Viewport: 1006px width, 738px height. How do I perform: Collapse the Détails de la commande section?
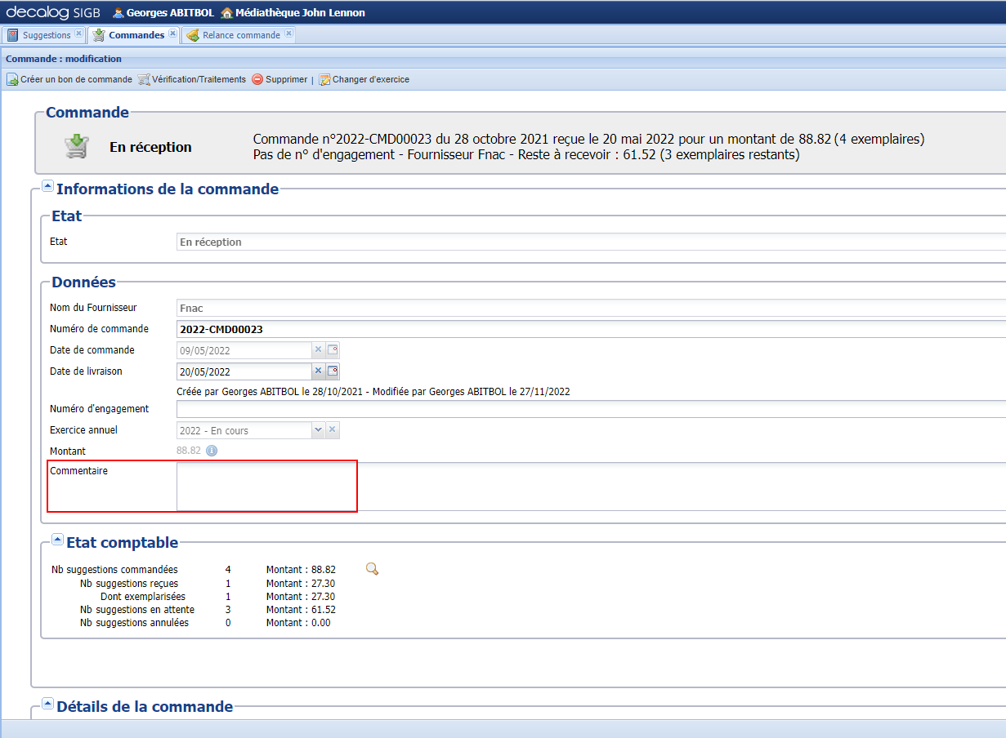point(47,702)
